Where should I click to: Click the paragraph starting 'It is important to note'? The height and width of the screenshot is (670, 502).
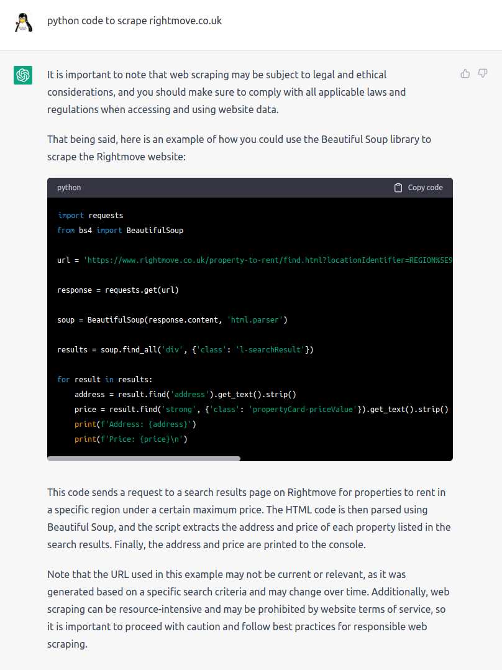[226, 92]
